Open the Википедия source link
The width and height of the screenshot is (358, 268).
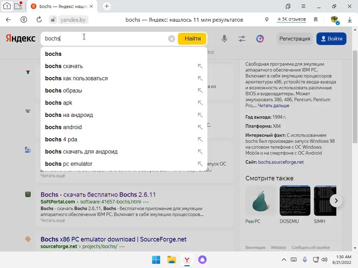coord(255,247)
